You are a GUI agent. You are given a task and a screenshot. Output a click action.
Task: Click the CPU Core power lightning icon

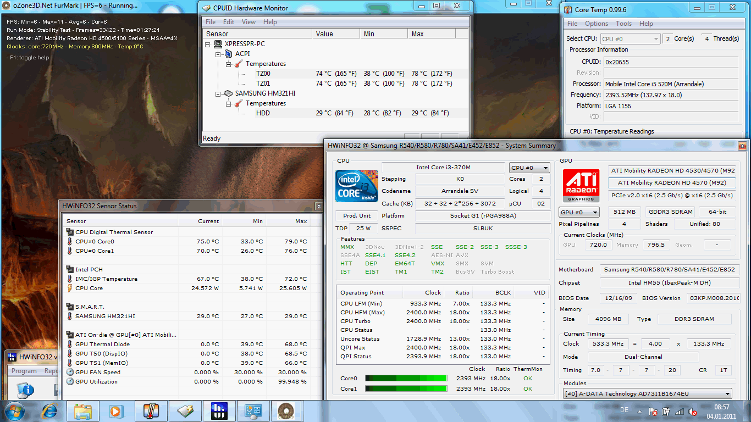70,288
